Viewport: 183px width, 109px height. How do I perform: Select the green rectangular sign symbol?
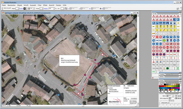point(154,72)
